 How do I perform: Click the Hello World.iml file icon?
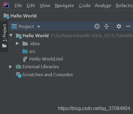[x=26, y=59]
